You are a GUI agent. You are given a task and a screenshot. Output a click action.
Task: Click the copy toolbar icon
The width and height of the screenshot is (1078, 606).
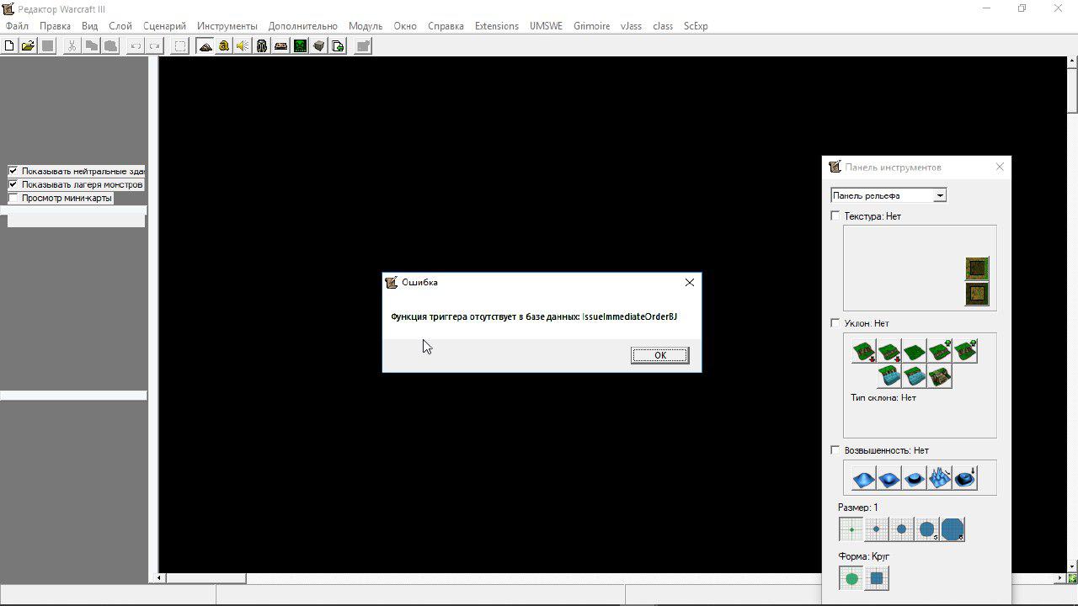[x=91, y=46]
